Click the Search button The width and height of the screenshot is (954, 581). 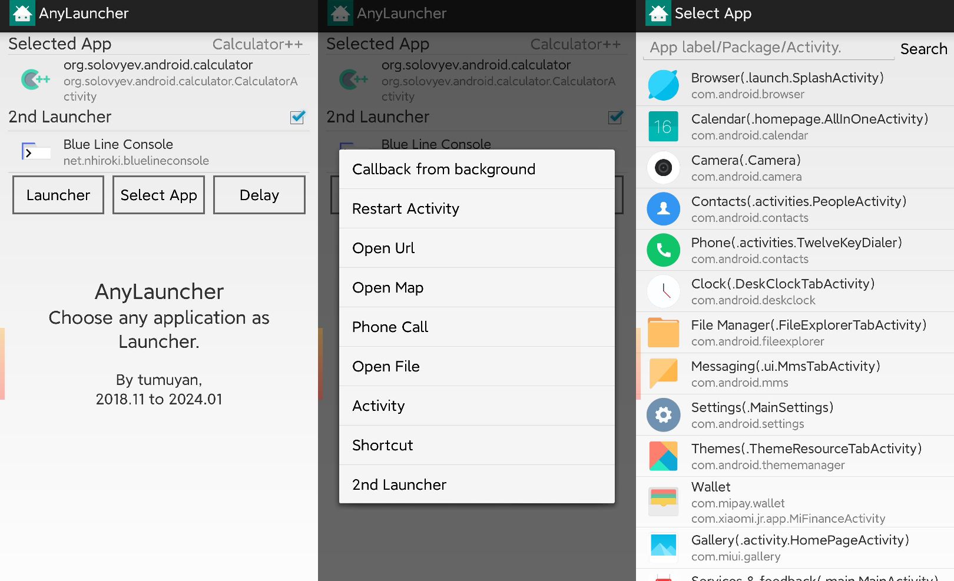point(923,49)
